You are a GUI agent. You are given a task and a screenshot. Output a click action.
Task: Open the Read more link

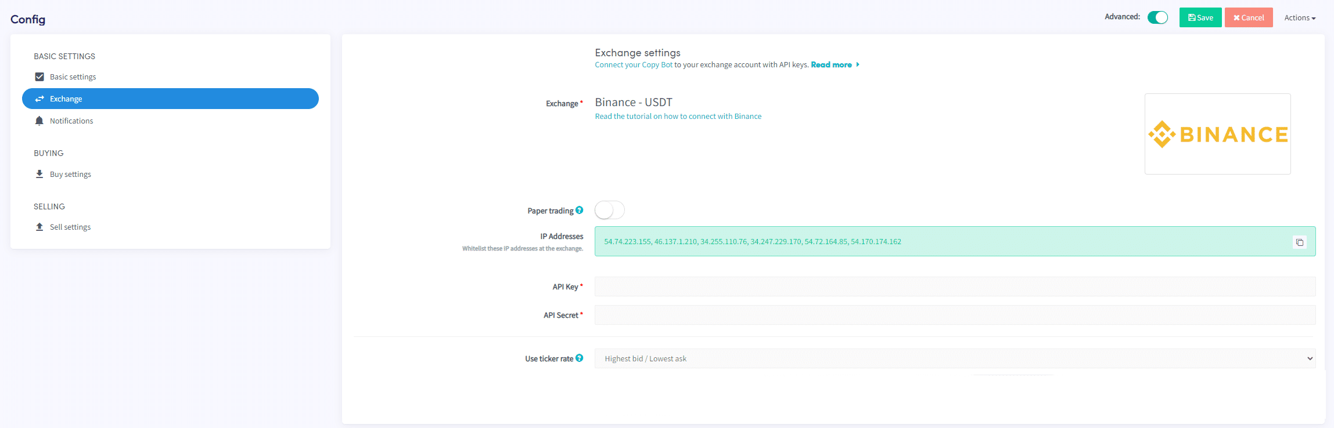[835, 64]
